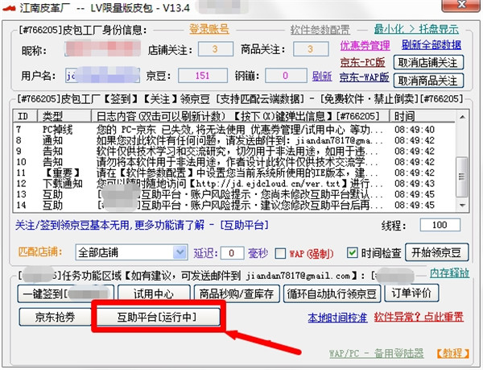Click the log list scrollbar thumb
Image resolution: width=483 pixels, height=370 pixels.
pos(462,177)
